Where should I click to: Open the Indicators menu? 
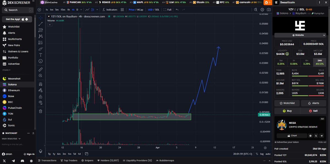[110, 10]
